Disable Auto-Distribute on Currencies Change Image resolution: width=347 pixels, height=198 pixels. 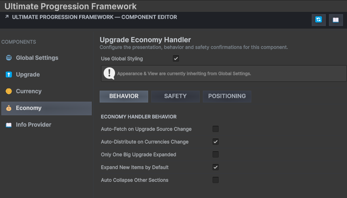216,142
